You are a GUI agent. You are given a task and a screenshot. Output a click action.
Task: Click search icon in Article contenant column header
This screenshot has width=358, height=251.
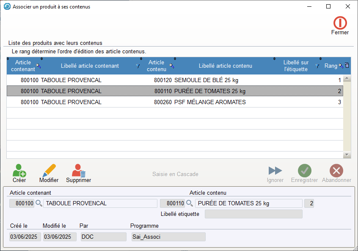pos(39,66)
